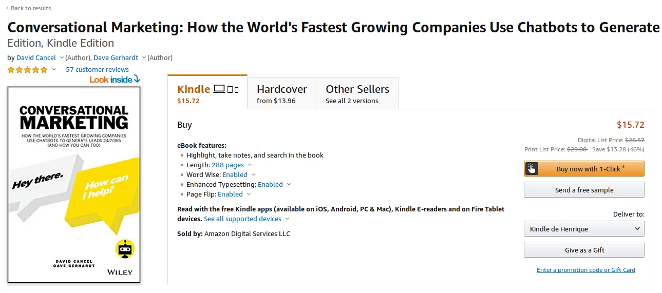The image size is (662, 293).
Task: Click the 1-Click hand pointer icon
Action: pos(532,169)
